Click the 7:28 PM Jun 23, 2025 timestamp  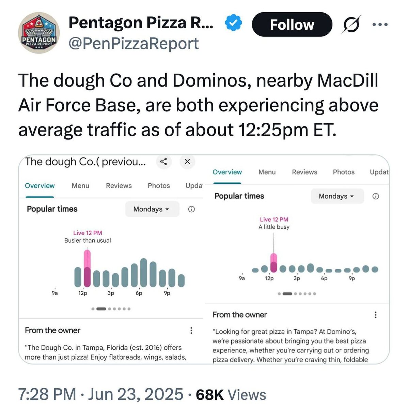pyautogui.click(x=101, y=394)
